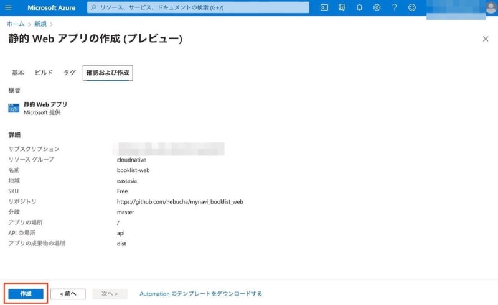Click the api location value
The height and width of the screenshot is (305, 498).
click(x=121, y=234)
